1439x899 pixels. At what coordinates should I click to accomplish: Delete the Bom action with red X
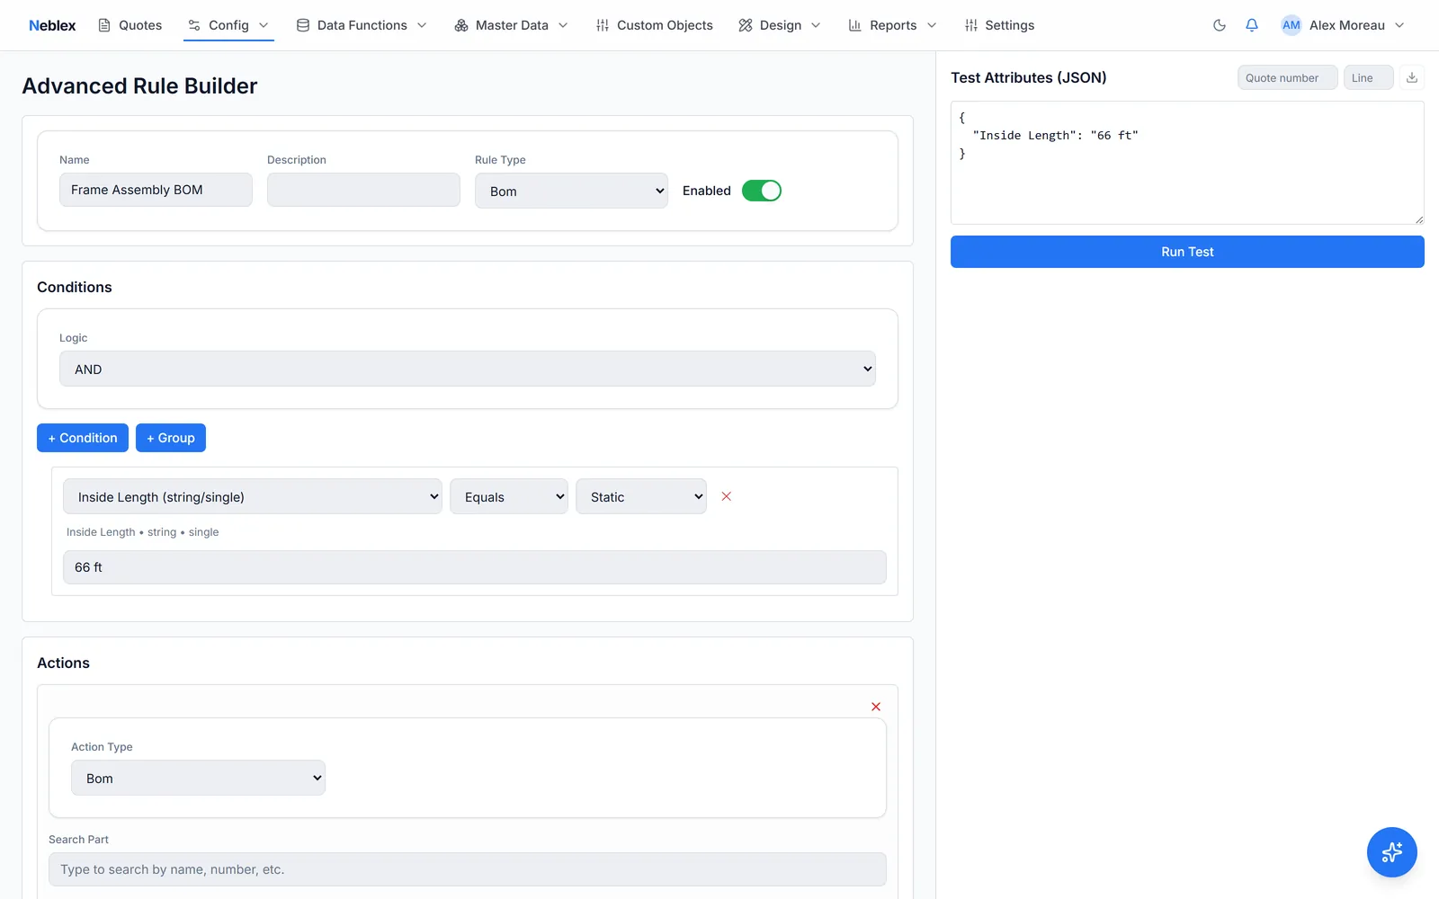(876, 707)
